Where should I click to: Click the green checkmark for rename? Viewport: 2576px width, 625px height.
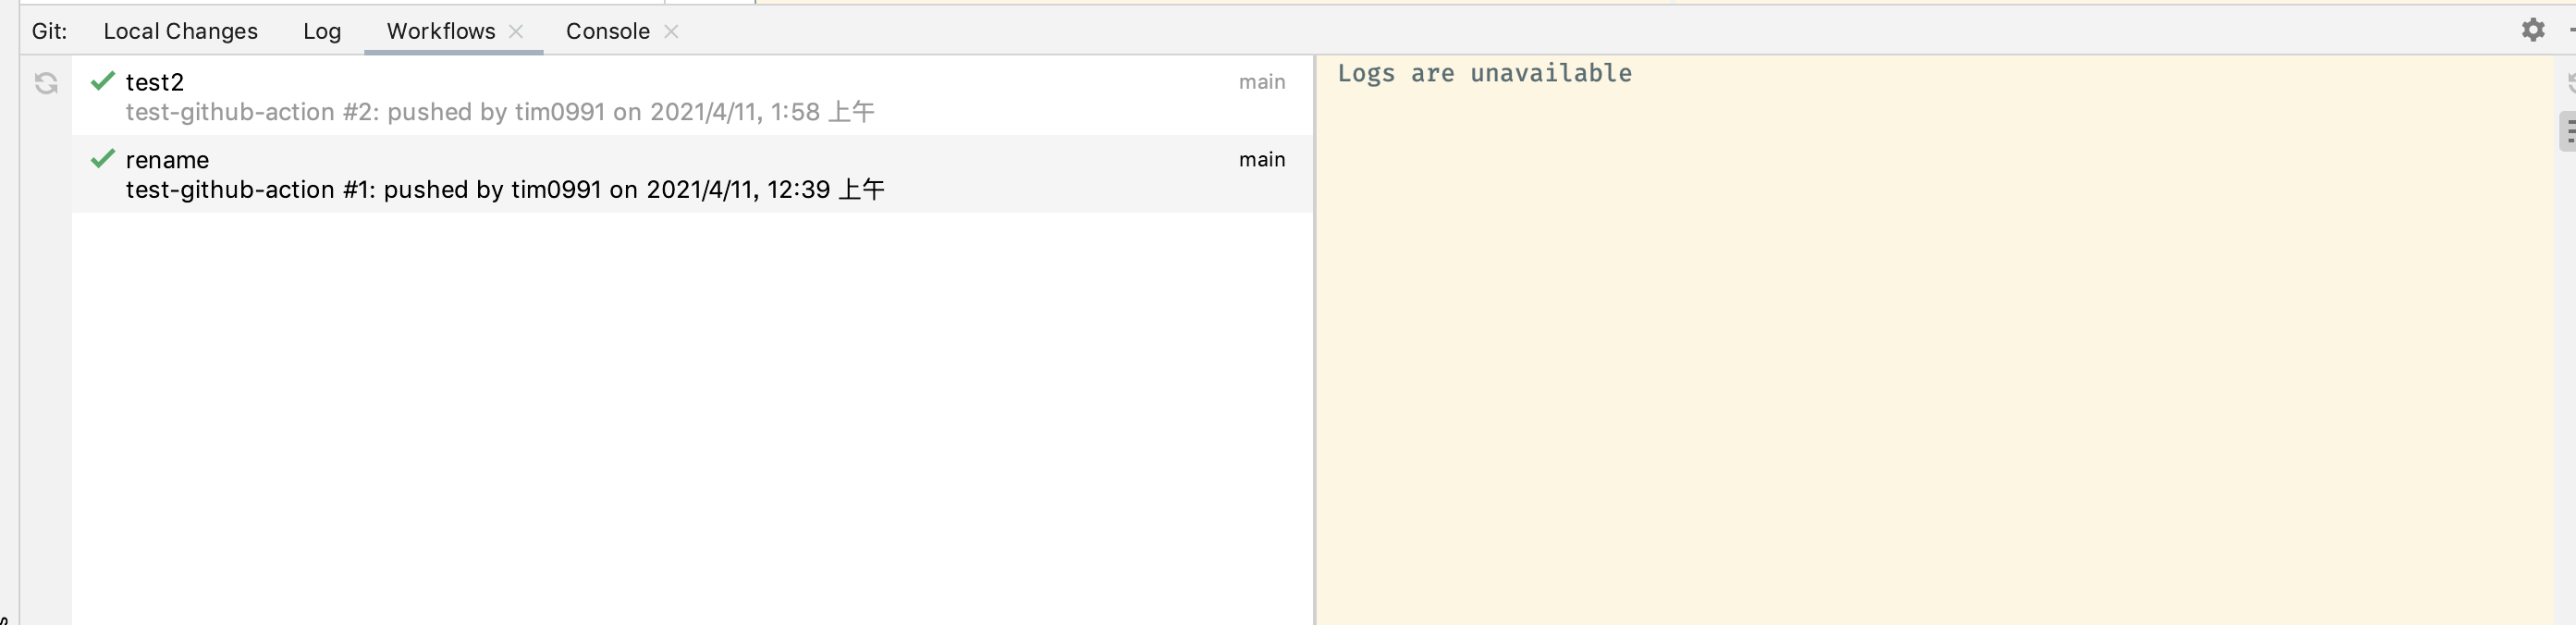[x=103, y=159]
